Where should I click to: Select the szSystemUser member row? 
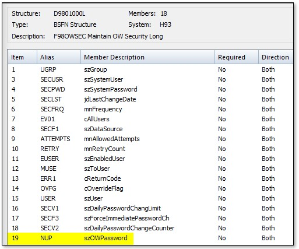pyautogui.click(x=150, y=79)
